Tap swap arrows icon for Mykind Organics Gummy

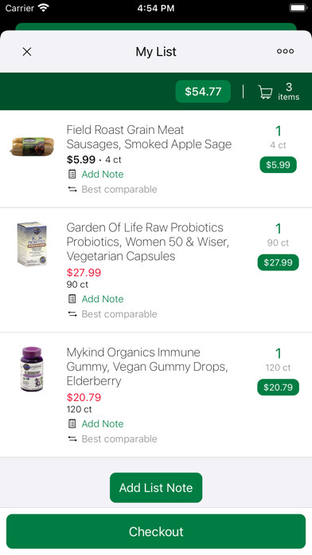pyautogui.click(x=72, y=439)
